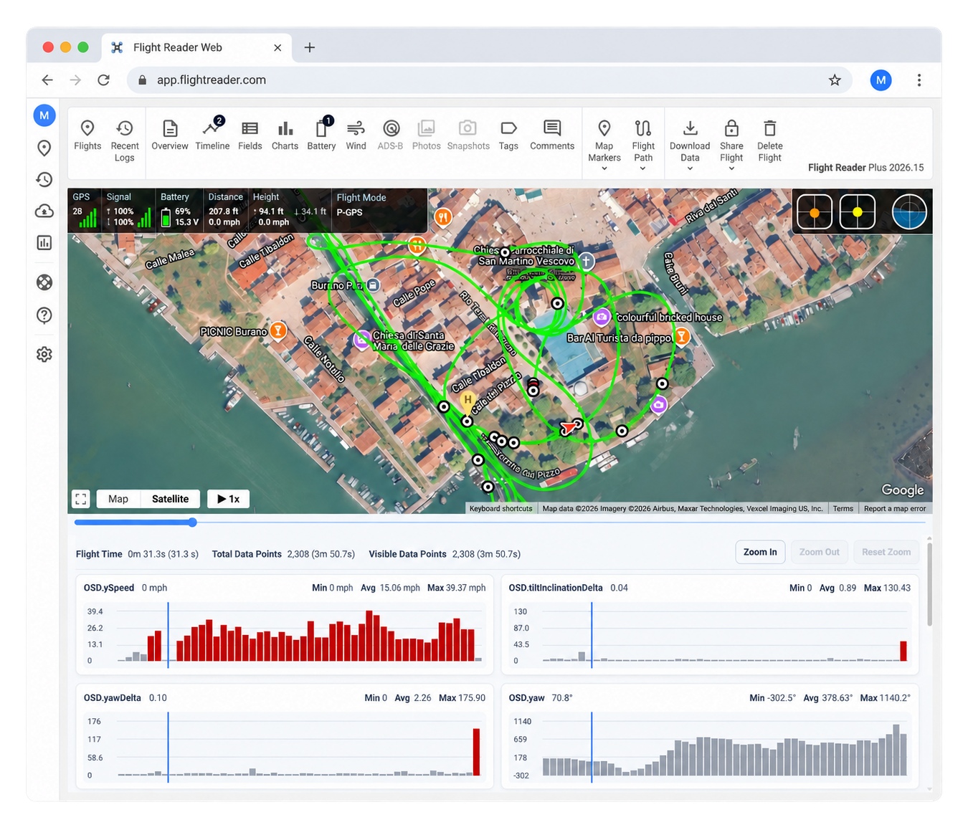Bookmark the page with star icon
The image size is (968, 835).
835,80
